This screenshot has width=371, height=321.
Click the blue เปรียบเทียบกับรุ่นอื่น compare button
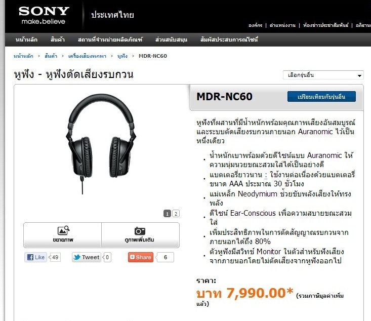(321, 97)
